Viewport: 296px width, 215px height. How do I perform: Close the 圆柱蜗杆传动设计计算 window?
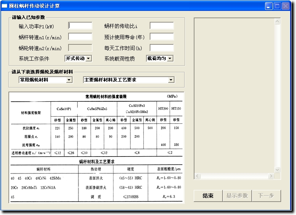285,6
